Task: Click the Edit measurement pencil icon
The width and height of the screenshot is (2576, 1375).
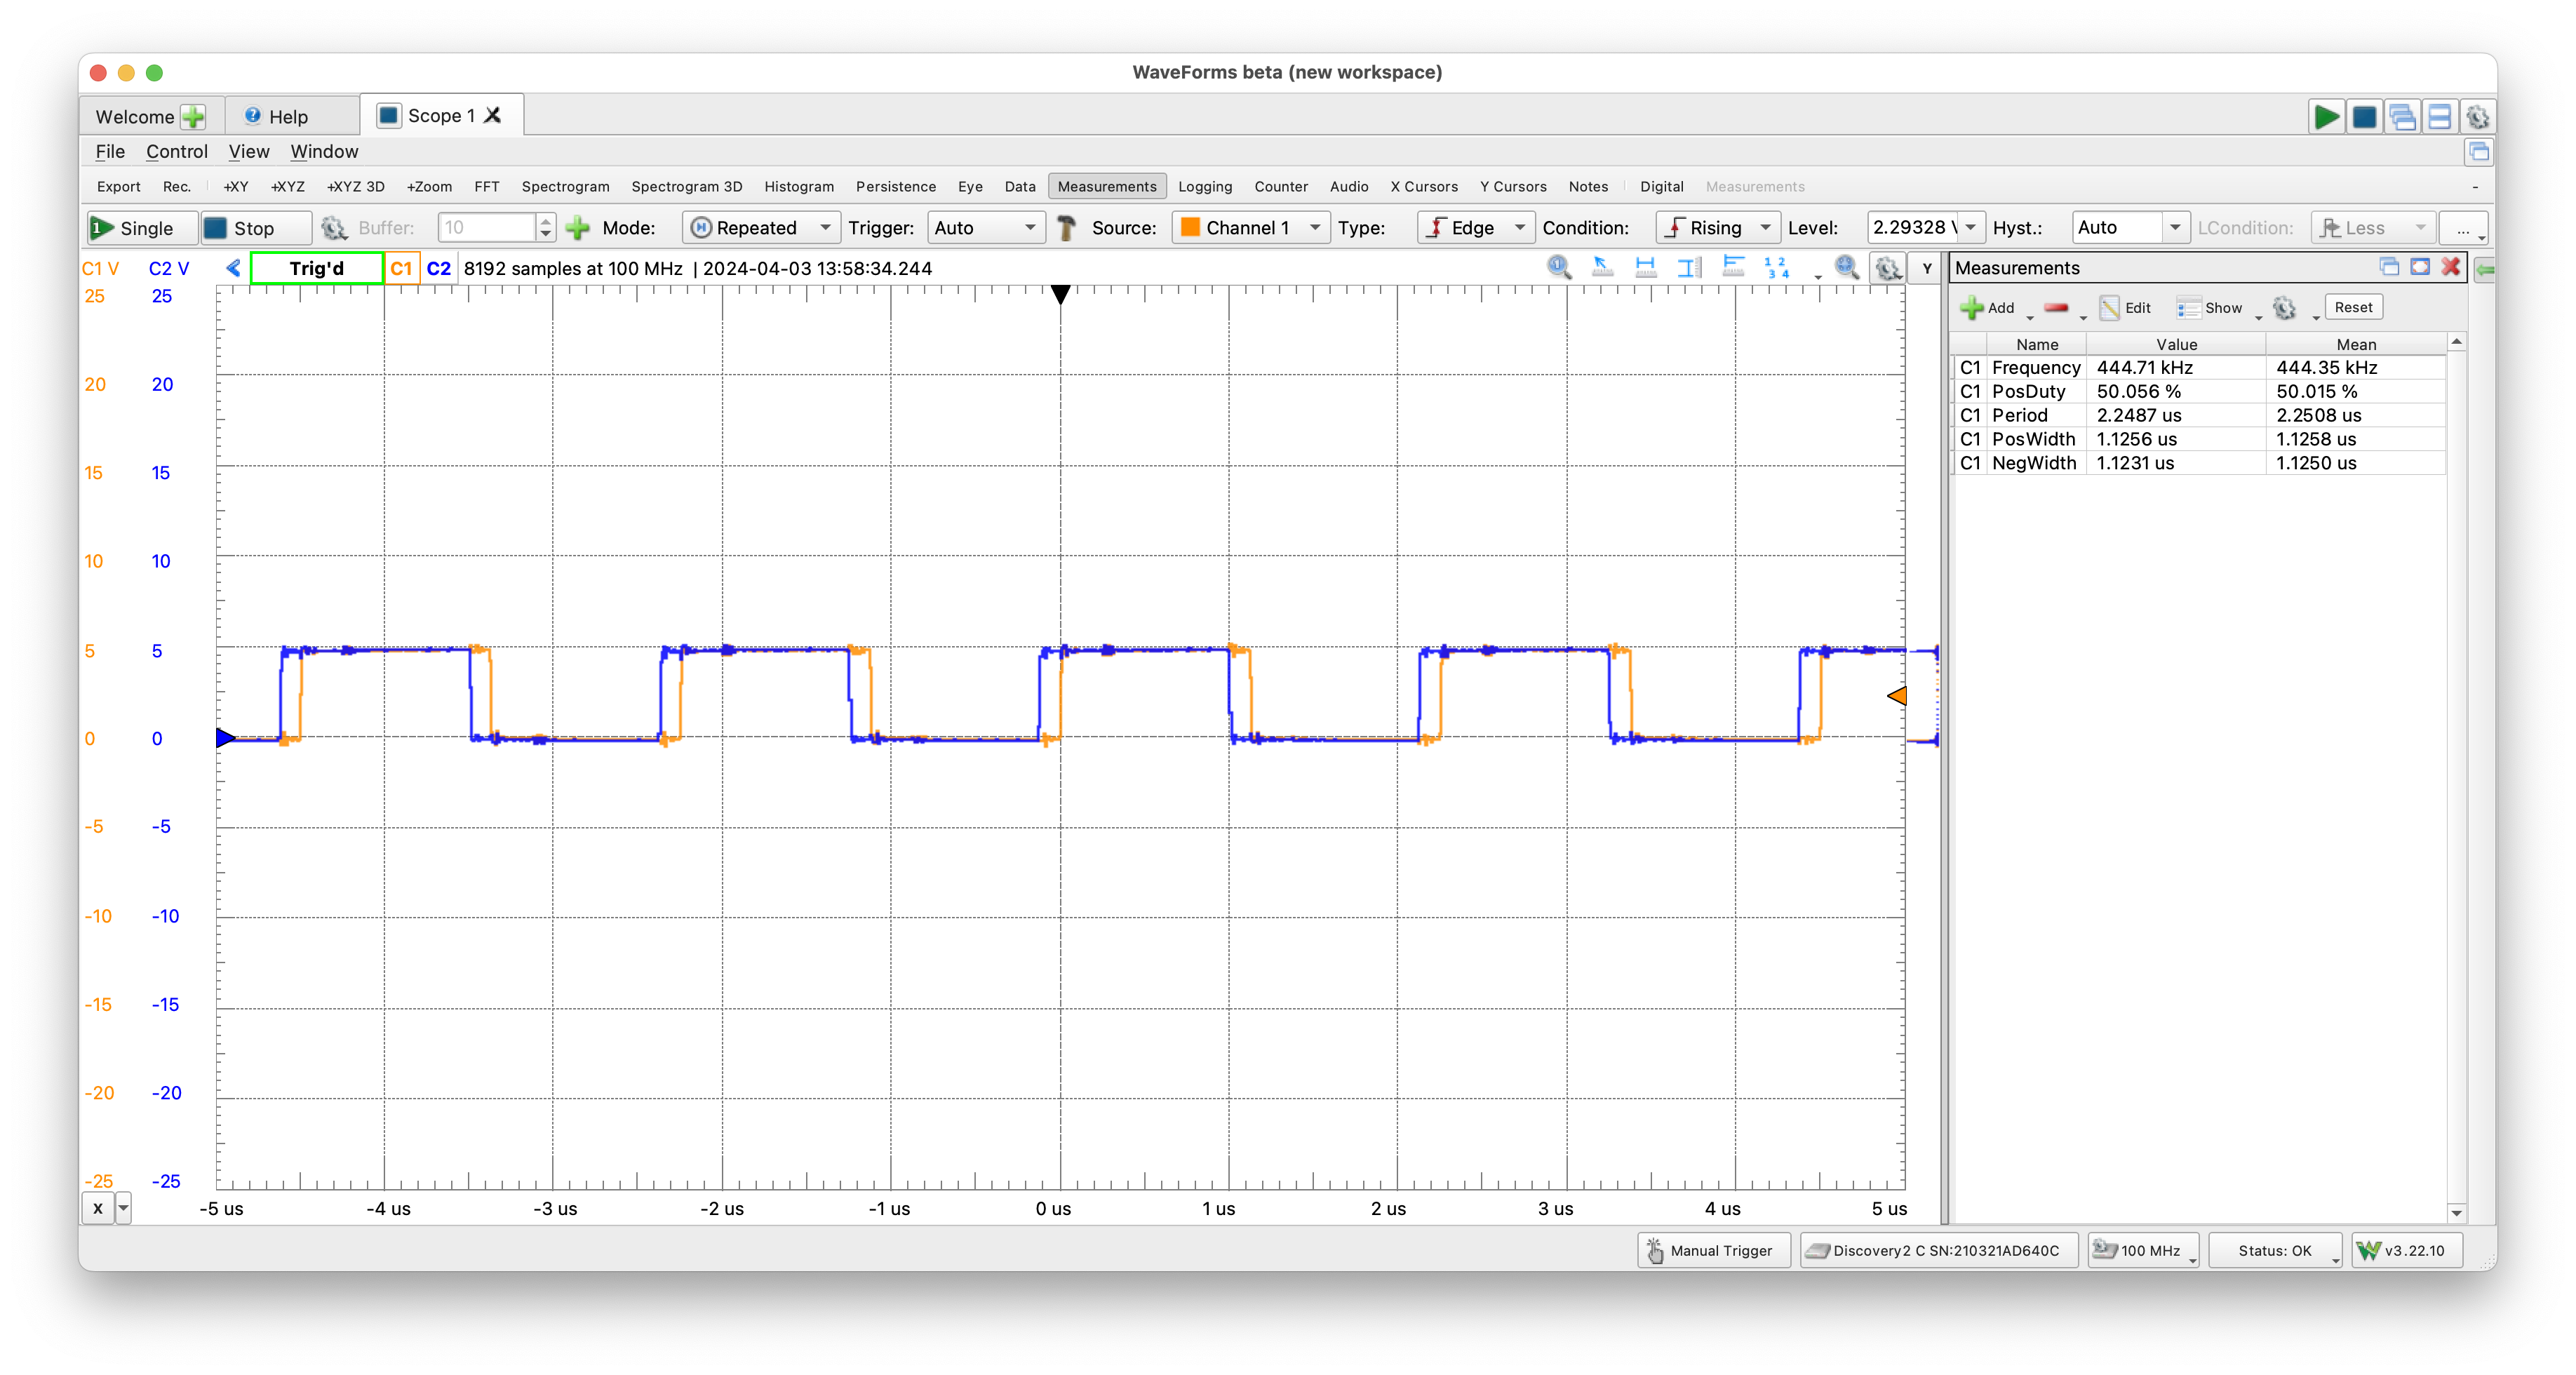Action: coord(2110,308)
